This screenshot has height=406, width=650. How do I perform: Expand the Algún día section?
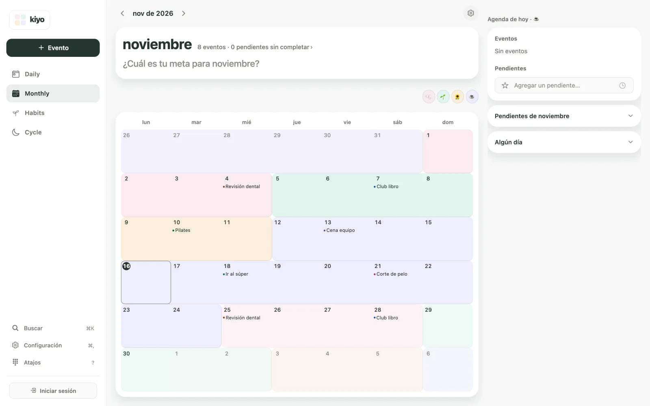click(564, 142)
